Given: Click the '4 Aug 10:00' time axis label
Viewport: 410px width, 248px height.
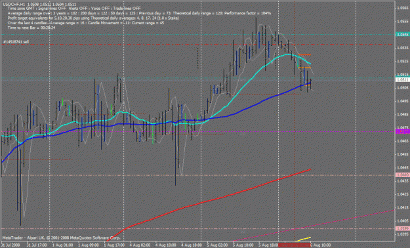Looking at the screenshot, I should click(x=166, y=245).
